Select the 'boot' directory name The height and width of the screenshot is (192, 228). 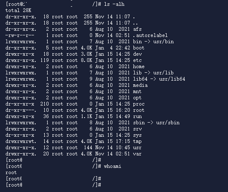pyautogui.click(x=139, y=48)
